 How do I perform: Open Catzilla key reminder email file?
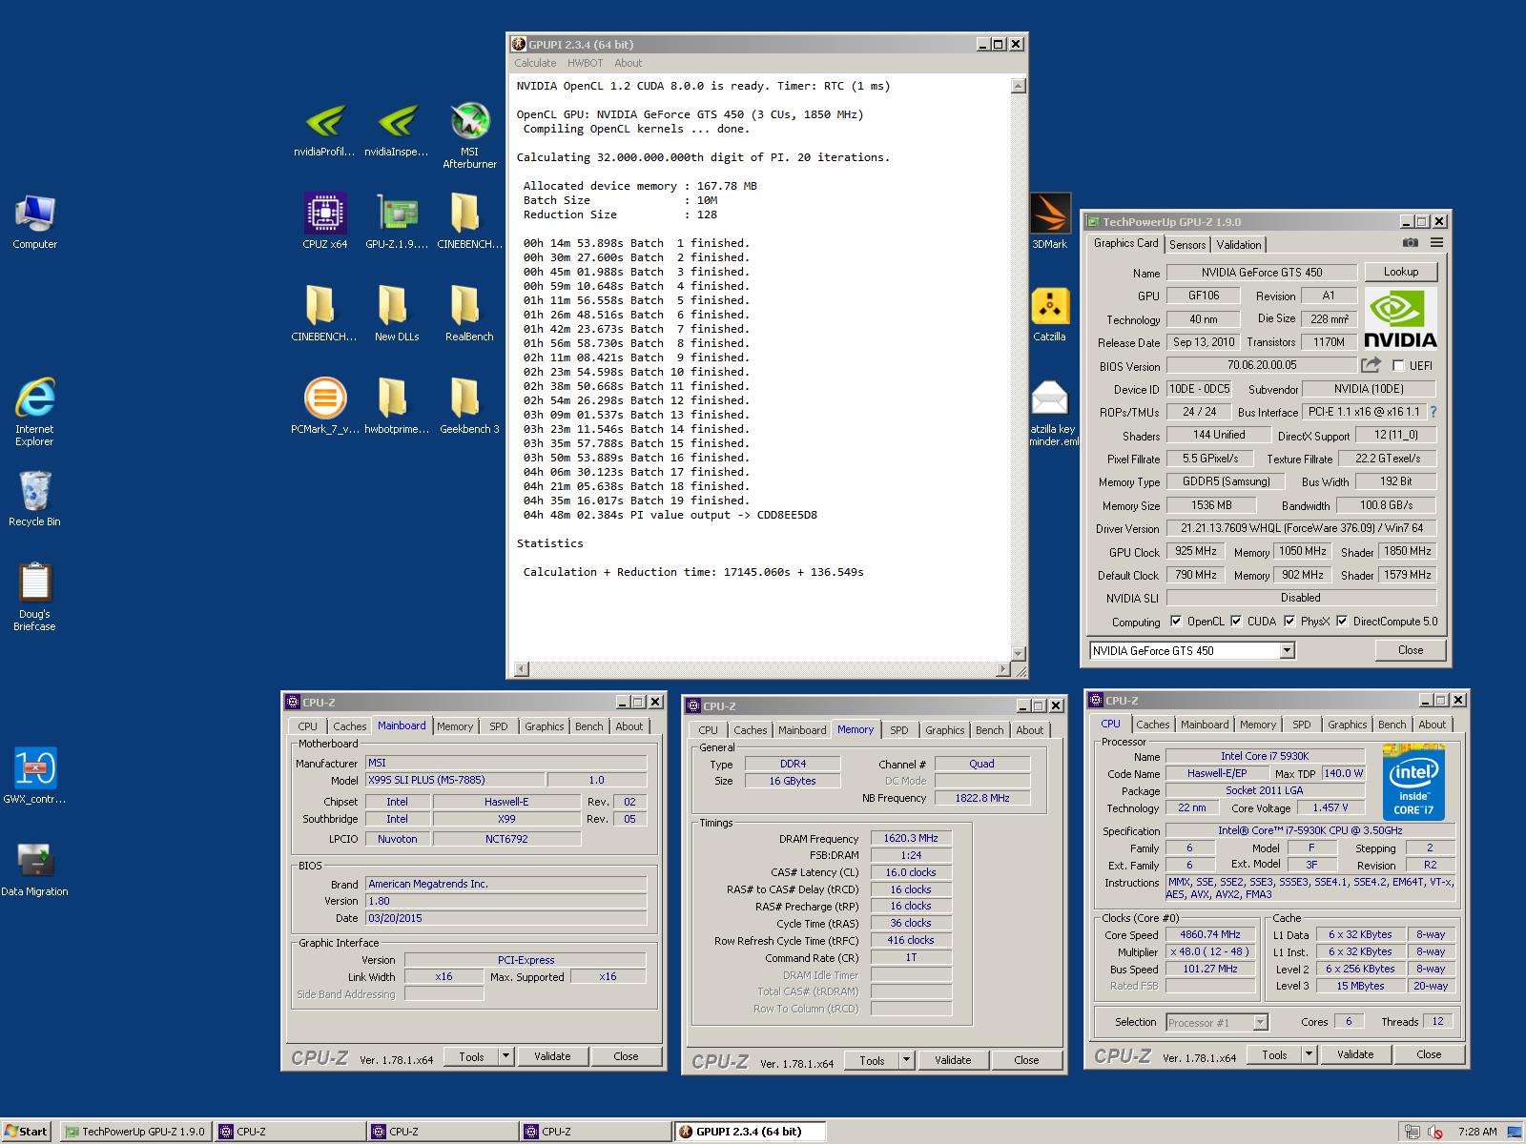[1052, 413]
